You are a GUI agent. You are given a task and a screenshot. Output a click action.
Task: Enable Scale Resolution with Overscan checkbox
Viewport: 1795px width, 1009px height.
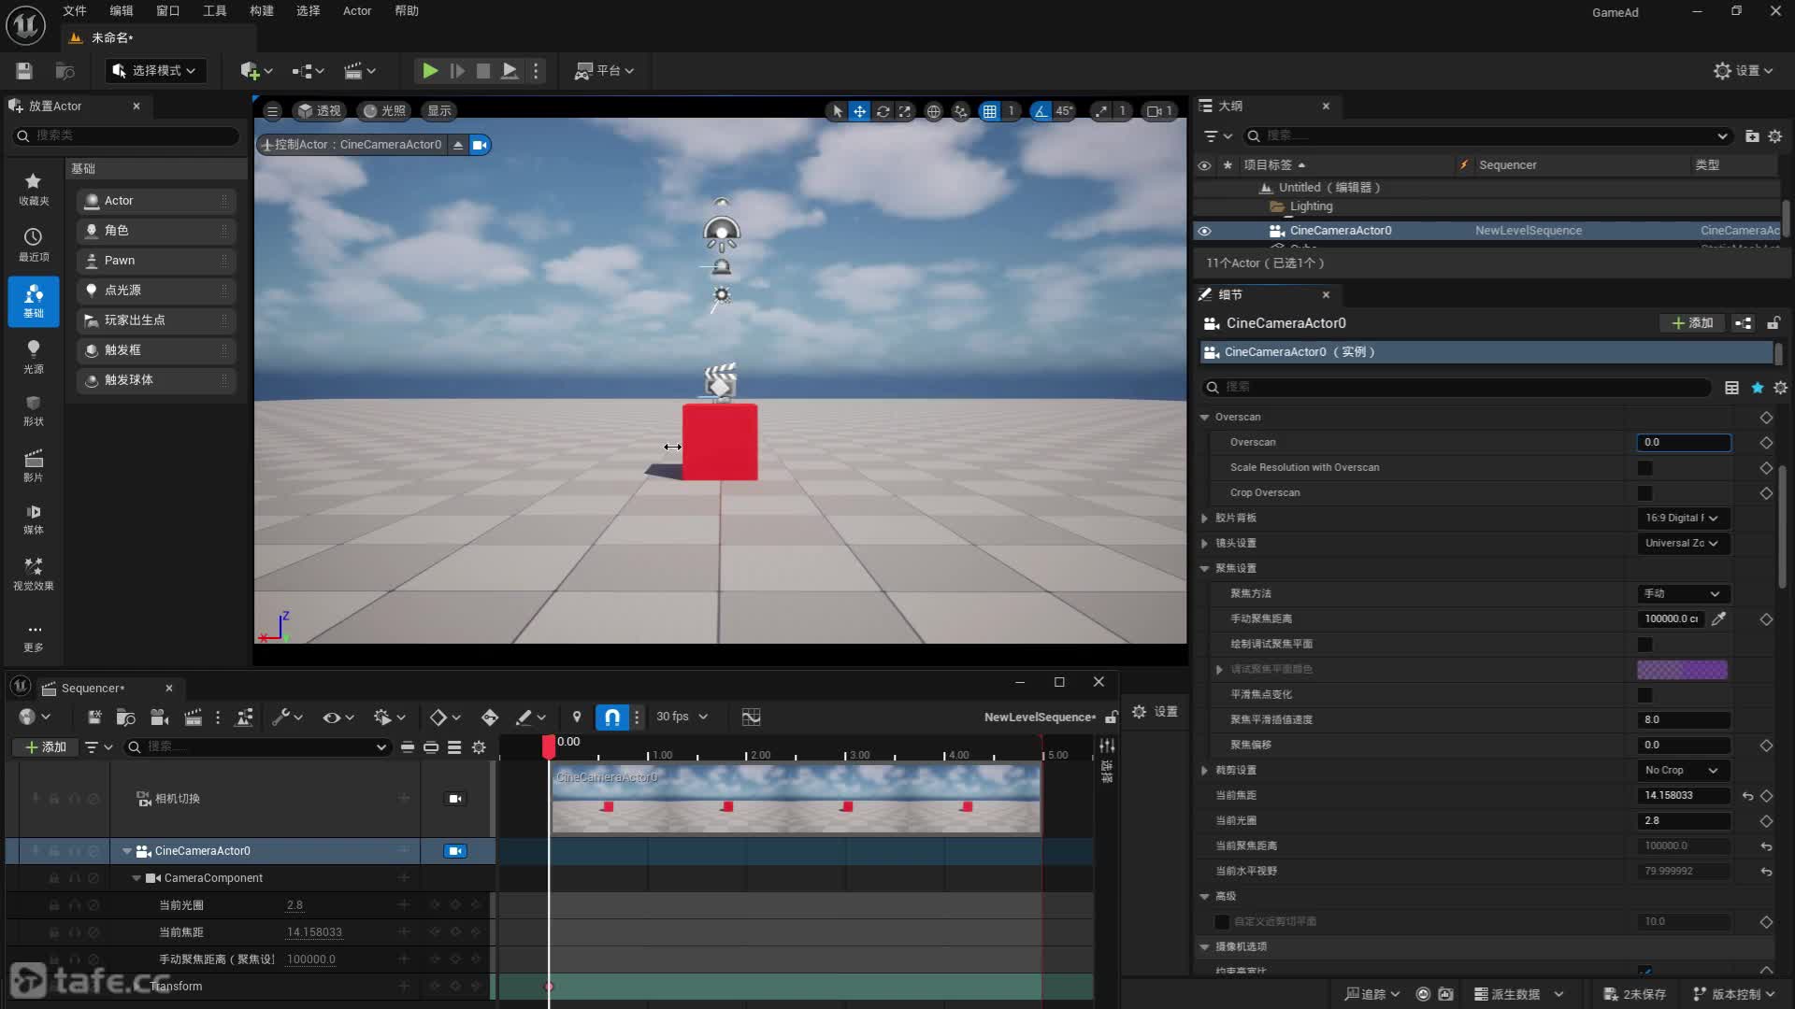(x=1645, y=468)
